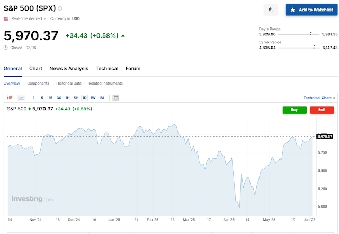Click the info icon beside S&P 500 (SPX)
The width and height of the screenshot is (339, 234).
[x=60, y=8]
